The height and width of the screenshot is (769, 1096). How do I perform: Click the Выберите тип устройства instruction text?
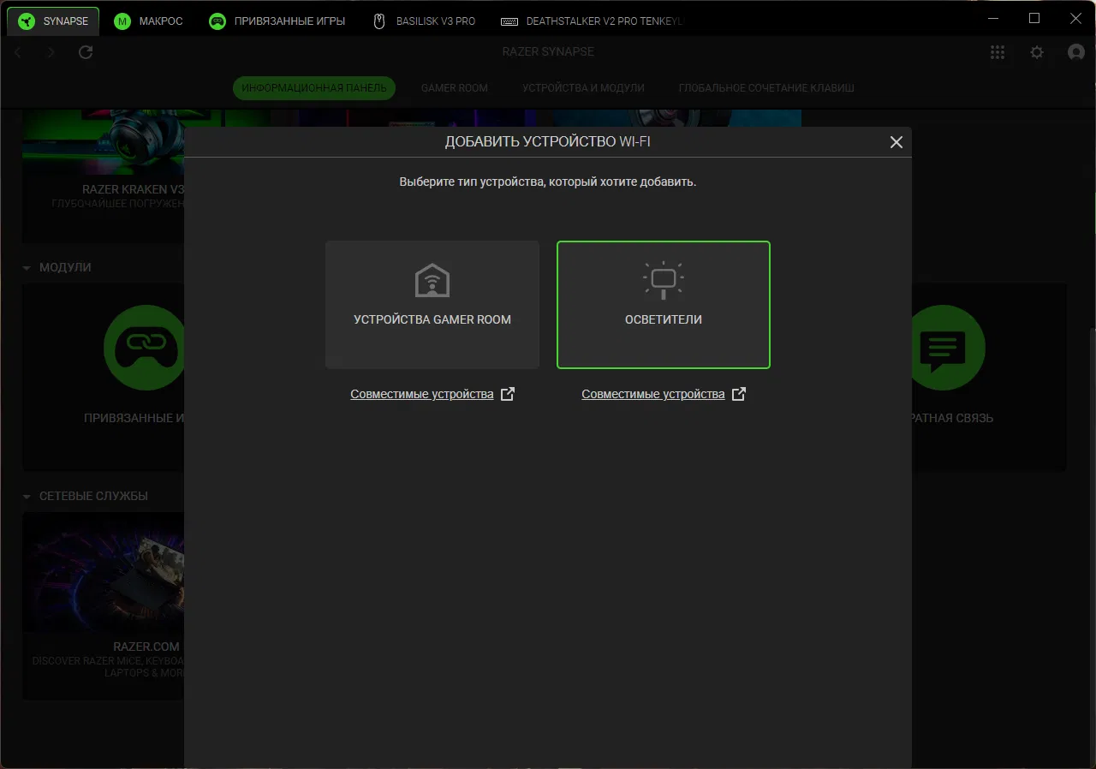(x=548, y=182)
